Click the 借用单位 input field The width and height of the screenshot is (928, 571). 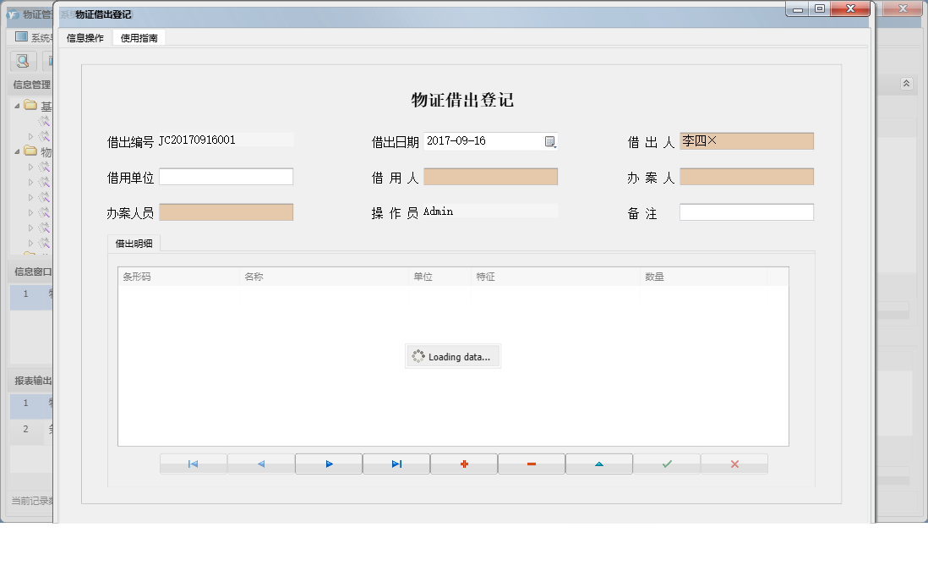[x=226, y=177]
